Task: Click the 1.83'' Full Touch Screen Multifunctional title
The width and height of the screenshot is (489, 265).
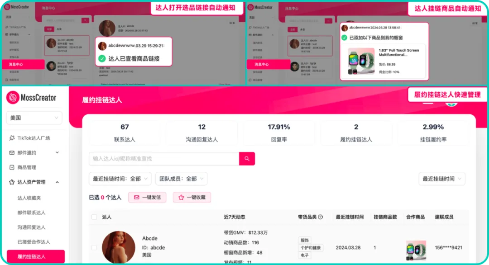Action: 399,52
